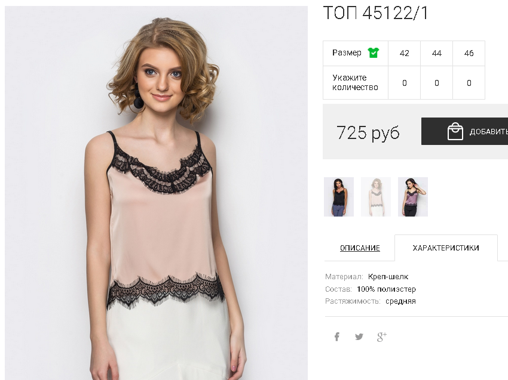Select the lilac top color thumbnail
This screenshot has height=380, width=508.
click(x=413, y=197)
